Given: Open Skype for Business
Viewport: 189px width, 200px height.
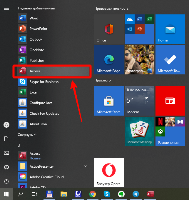Looking at the screenshot, I should 53,82.
